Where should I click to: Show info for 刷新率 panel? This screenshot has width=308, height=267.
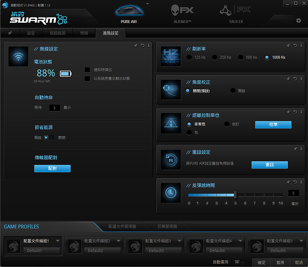click(x=301, y=46)
